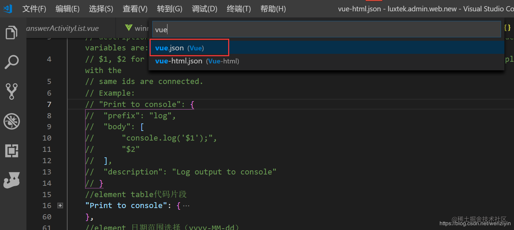
Task: Open the 转到(G) menu
Action: [170, 9]
